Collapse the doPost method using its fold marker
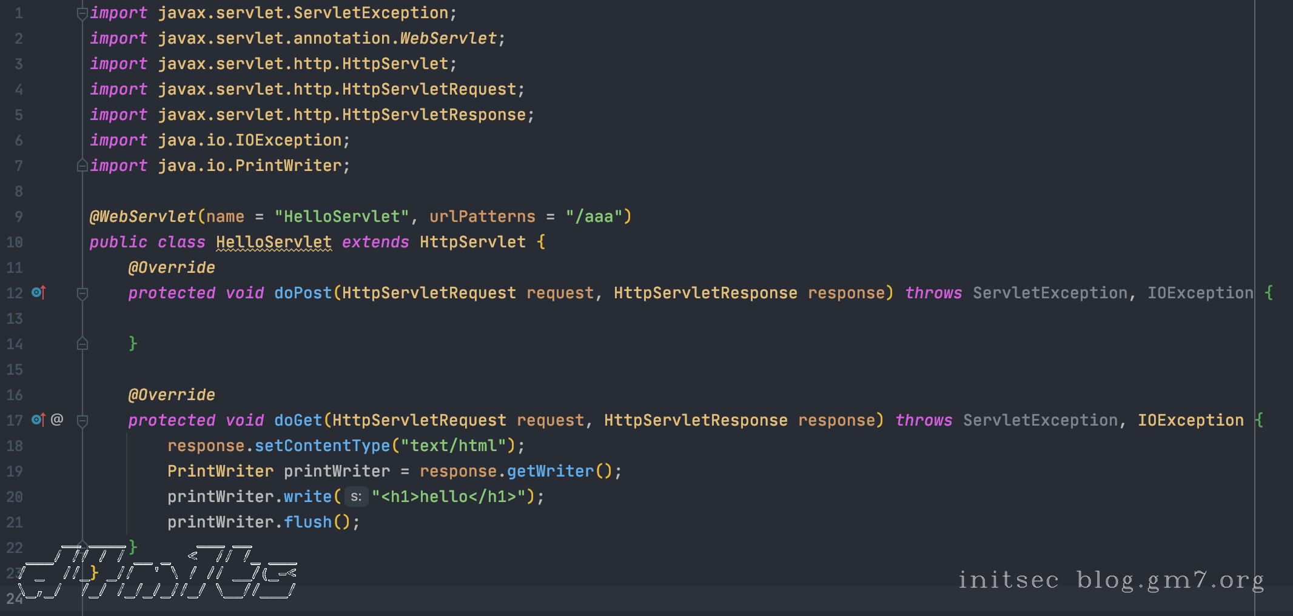The width and height of the screenshot is (1293, 616). tap(82, 293)
